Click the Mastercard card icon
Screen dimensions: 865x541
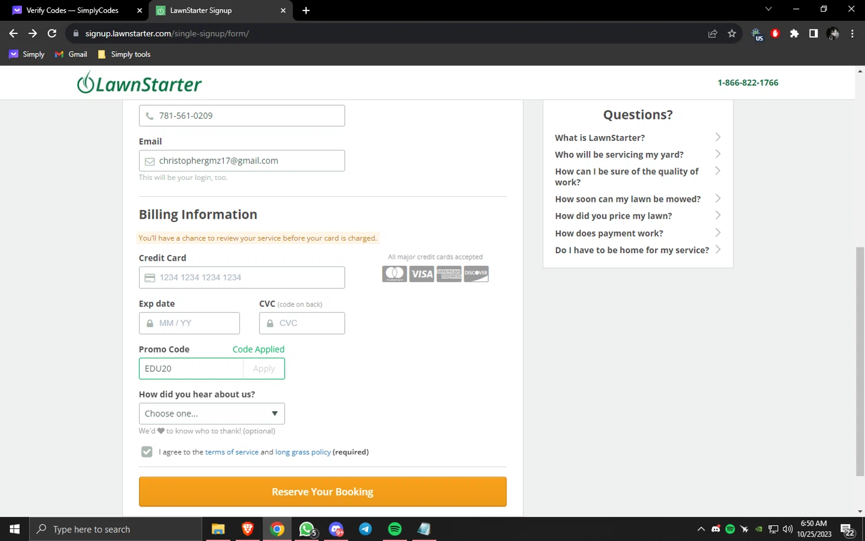click(x=394, y=274)
